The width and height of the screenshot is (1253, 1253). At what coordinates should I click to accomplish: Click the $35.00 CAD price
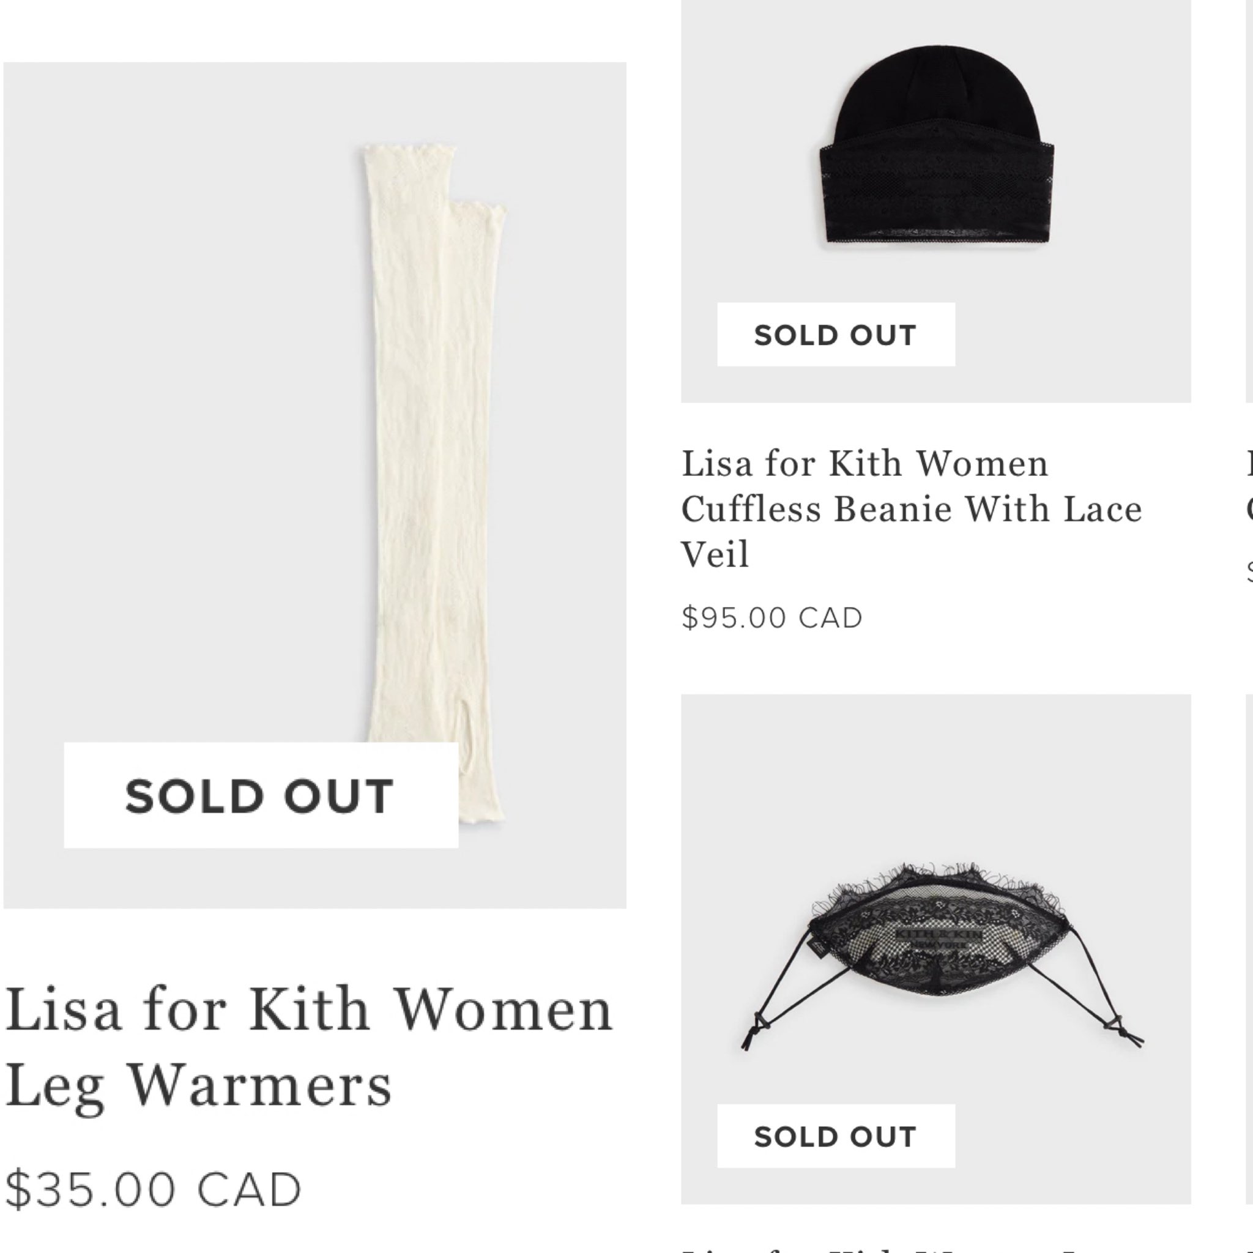click(154, 1189)
